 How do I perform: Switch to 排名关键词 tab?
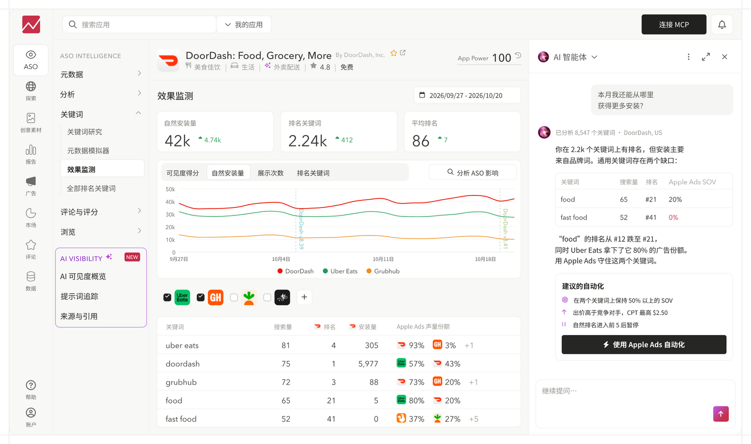click(313, 173)
